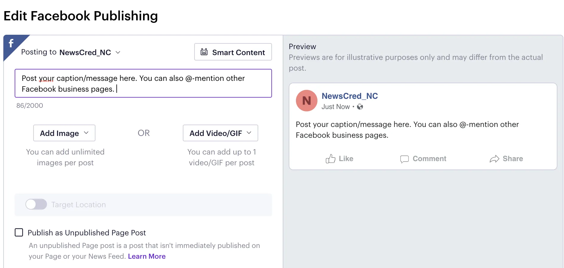Click the NewsCred_NC avatar in preview
This screenshot has height=268, width=564.
(x=306, y=101)
